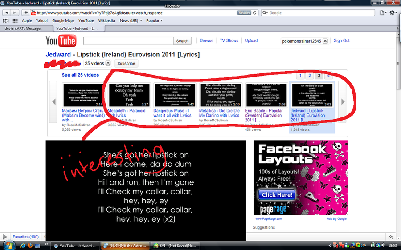
Task: Expand the bottom bar double-chevron
Action: click(x=390, y=237)
